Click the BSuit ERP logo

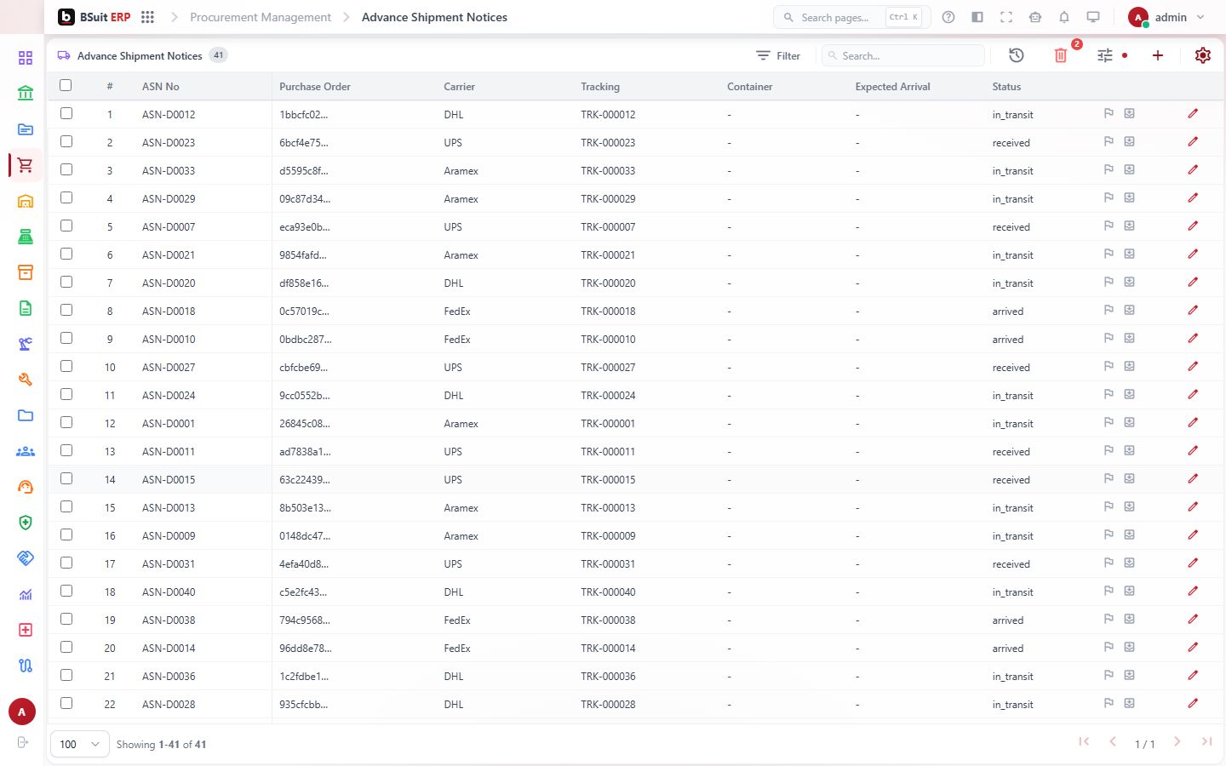tap(95, 17)
